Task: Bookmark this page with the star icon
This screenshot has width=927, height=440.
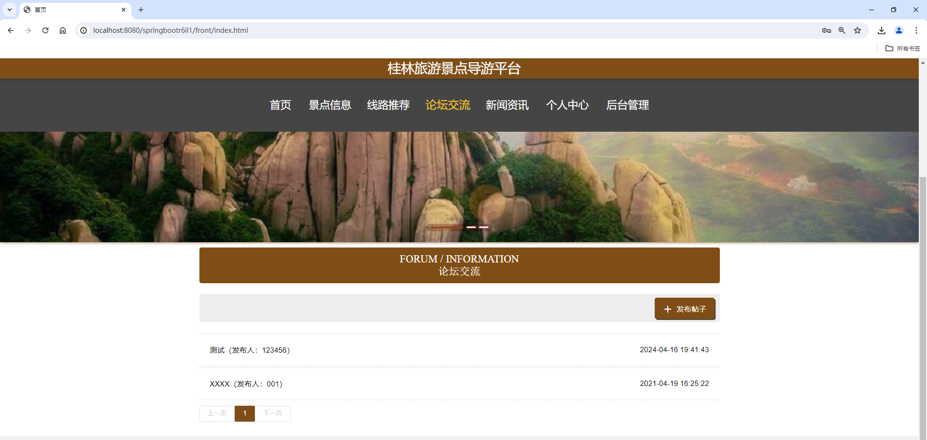Action: pos(857,30)
